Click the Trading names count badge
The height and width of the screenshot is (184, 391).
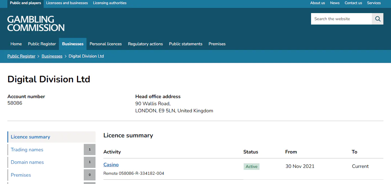(x=89, y=150)
